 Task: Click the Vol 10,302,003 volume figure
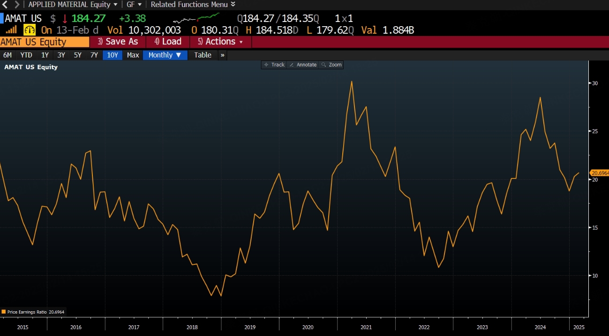coord(144,30)
